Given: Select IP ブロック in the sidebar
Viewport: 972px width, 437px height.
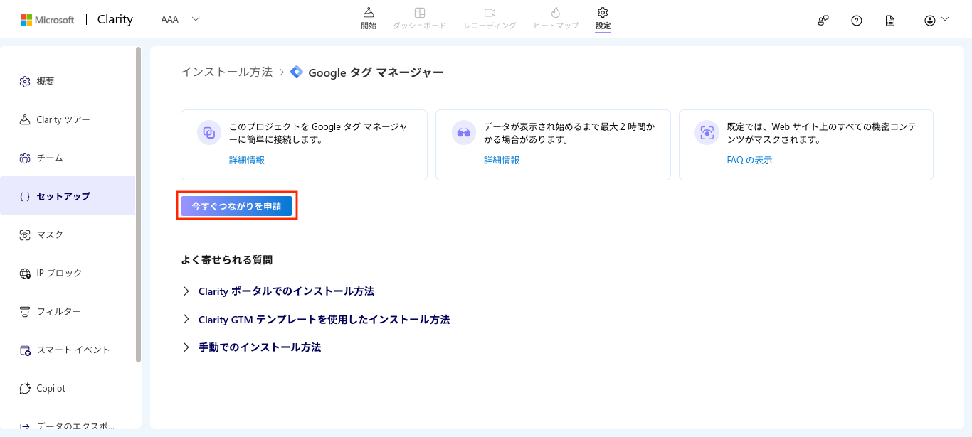Looking at the screenshot, I should click(68, 273).
